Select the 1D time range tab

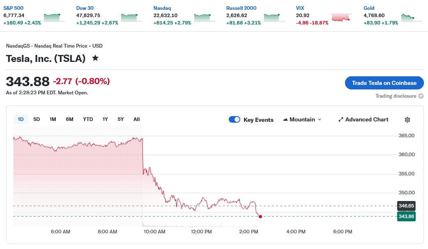click(21, 119)
